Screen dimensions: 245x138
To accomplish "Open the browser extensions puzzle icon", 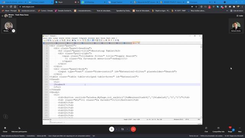I will coord(234,7).
